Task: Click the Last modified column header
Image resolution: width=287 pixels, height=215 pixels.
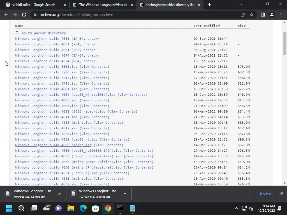Action: click(207, 26)
